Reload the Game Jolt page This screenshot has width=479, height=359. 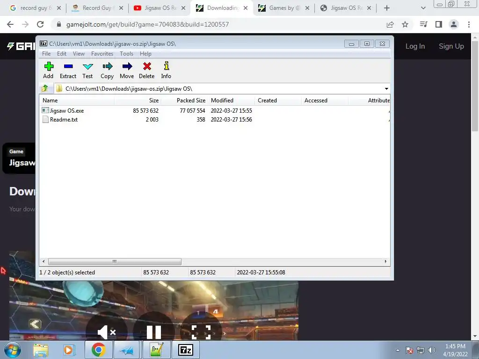[40, 24]
